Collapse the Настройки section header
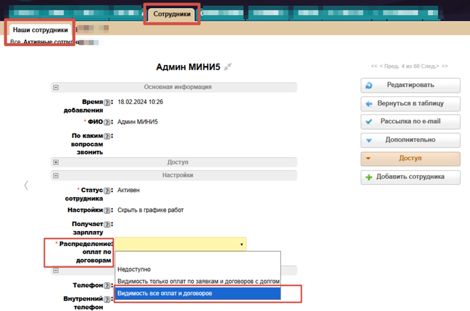Viewport: 470px width, 311px height. point(56,176)
